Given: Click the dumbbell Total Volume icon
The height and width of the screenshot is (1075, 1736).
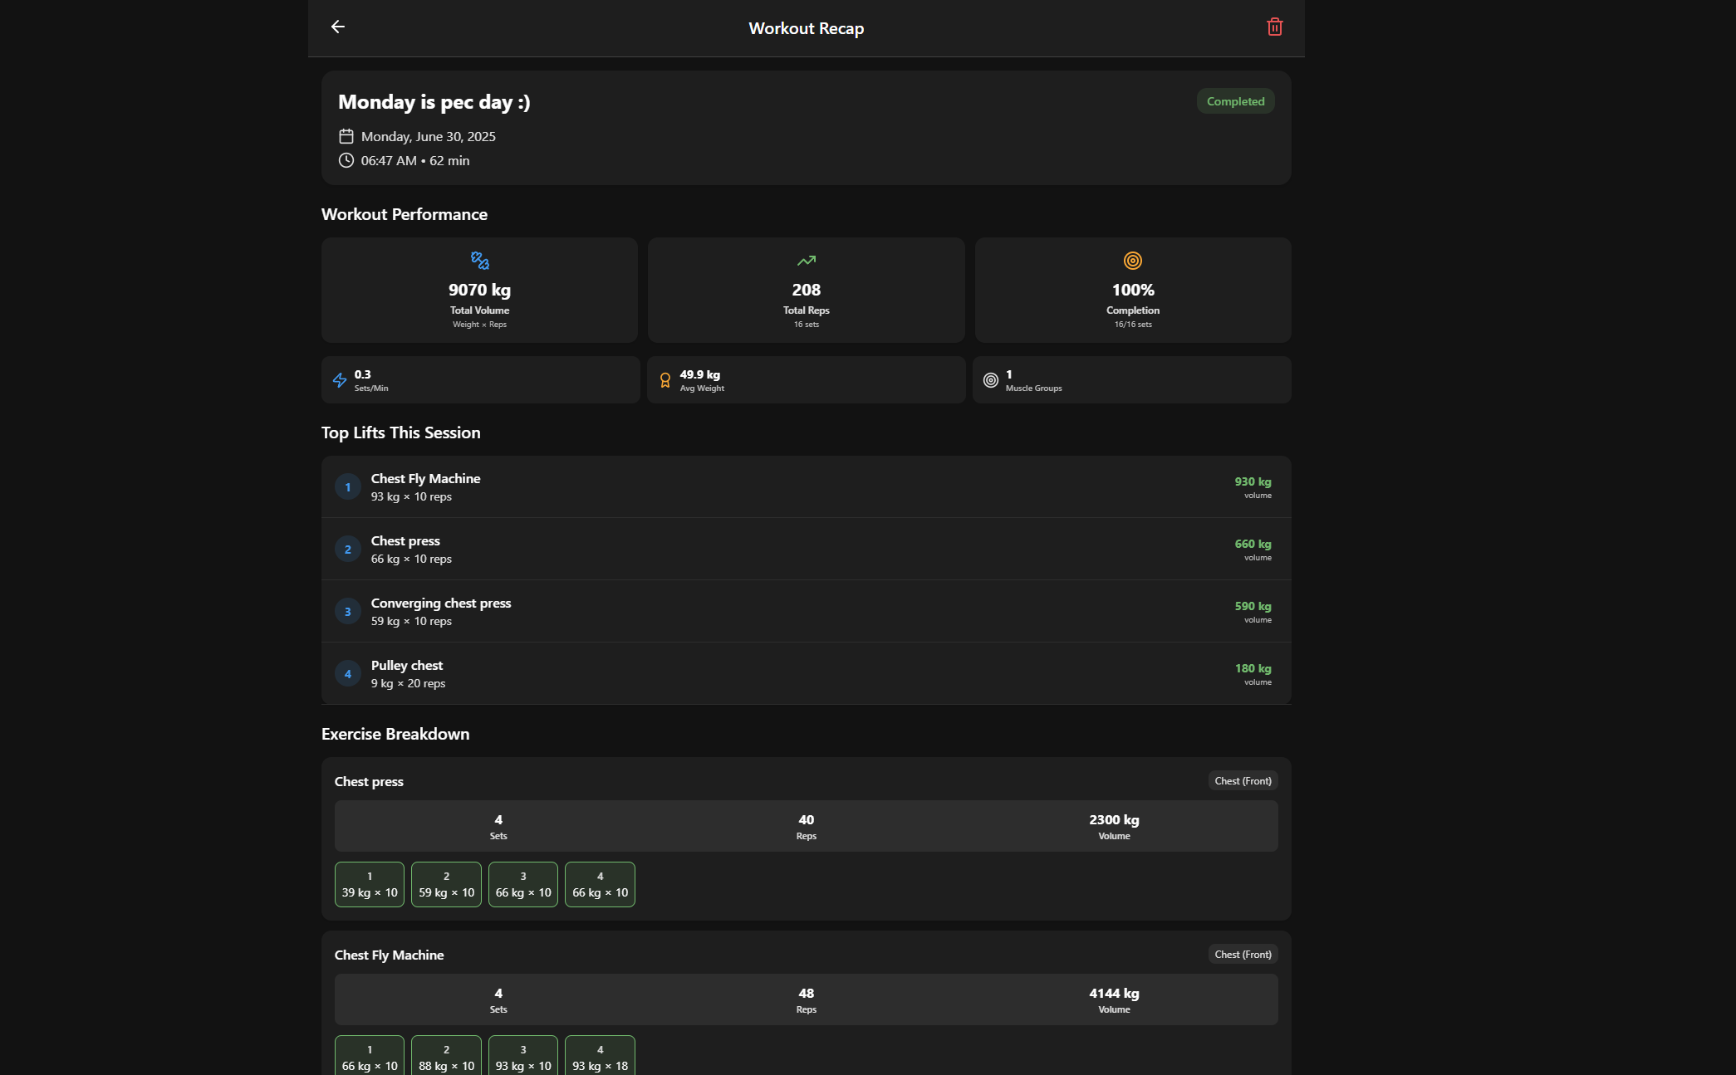Looking at the screenshot, I should [x=479, y=261].
